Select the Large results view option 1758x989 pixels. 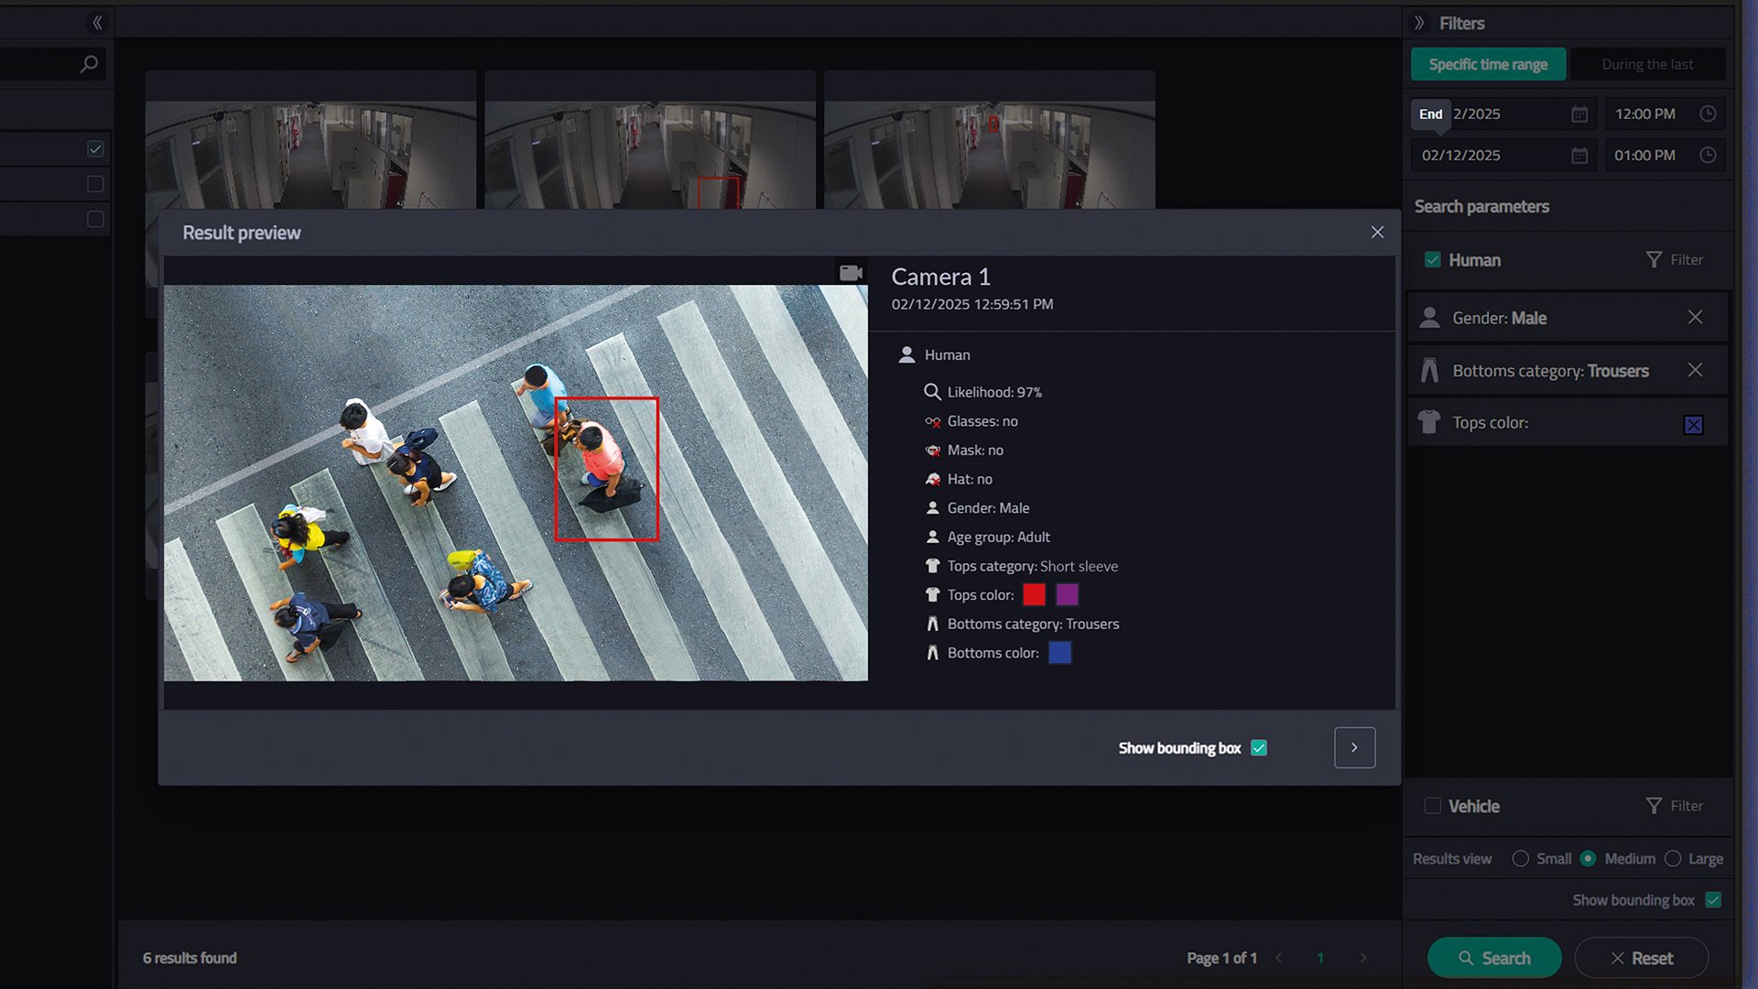coord(1673,859)
